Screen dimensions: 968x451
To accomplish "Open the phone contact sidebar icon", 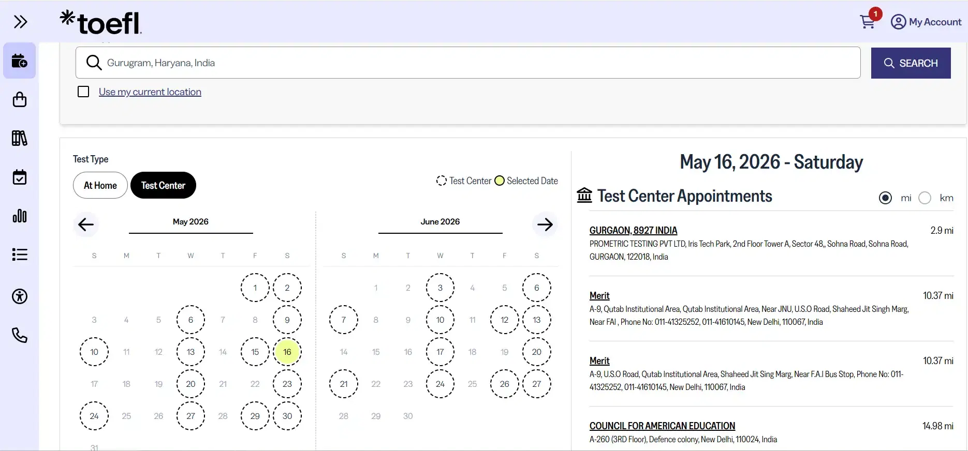I will 20,335.
